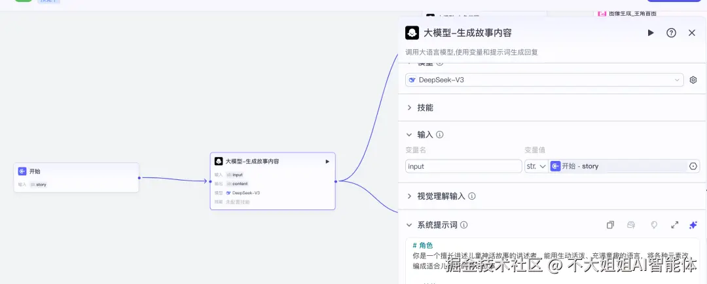Viewport: 707px width, 284px height.
Task: Click the LLM node's output connection port
Action: (336, 181)
